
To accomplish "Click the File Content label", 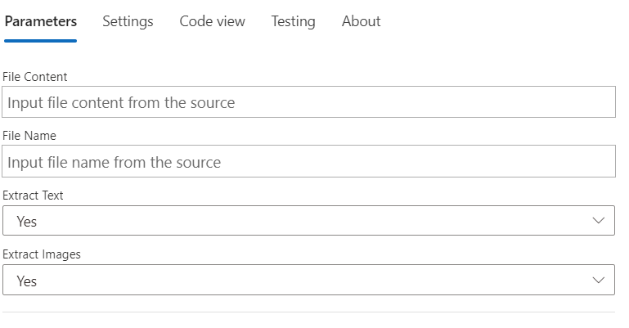I will coord(35,77).
